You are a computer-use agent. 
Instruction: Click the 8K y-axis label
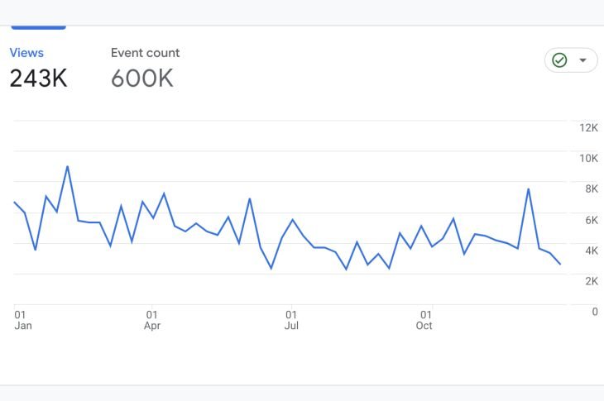(591, 189)
